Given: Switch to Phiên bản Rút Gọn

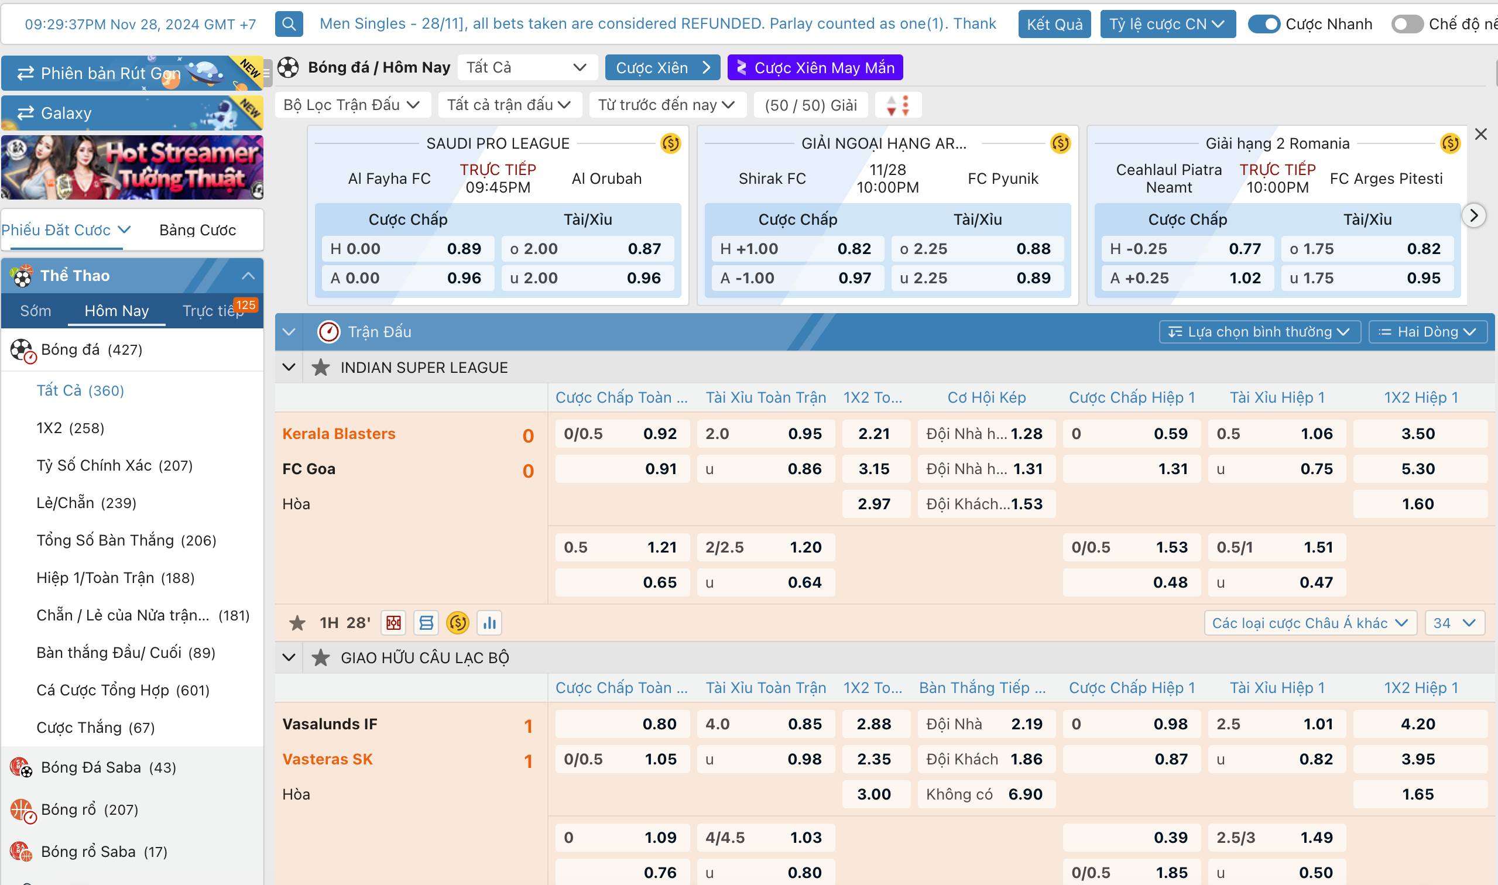Looking at the screenshot, I should click(132, 73).
